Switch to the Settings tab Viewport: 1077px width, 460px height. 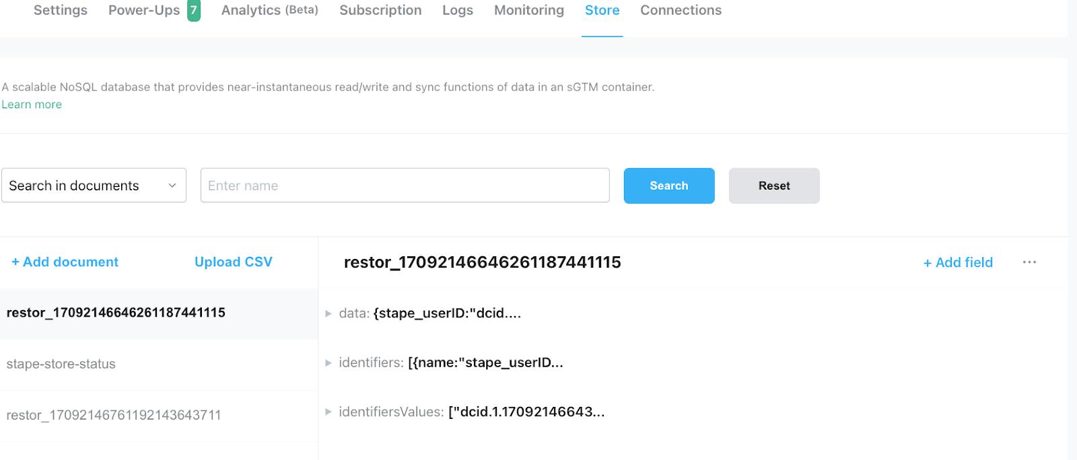coord(61,10)
